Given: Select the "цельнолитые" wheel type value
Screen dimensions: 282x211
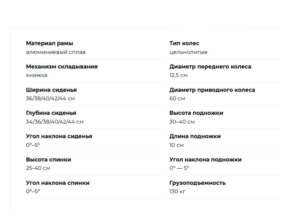Looking at the screenshot, I should 188,52.
